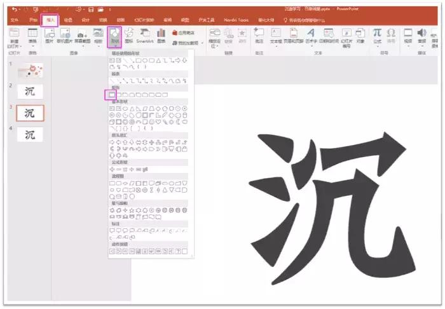Open the File tab
The width and height of the screenshot is (445, 309).
click(x=14, y=20)
